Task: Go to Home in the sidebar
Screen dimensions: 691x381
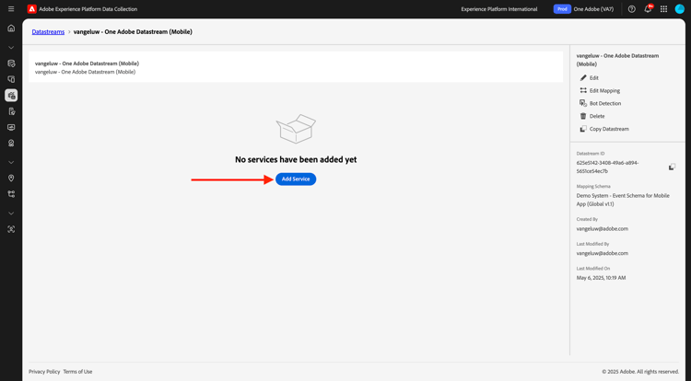Action: pyautogui.click(x=11, y=29)
